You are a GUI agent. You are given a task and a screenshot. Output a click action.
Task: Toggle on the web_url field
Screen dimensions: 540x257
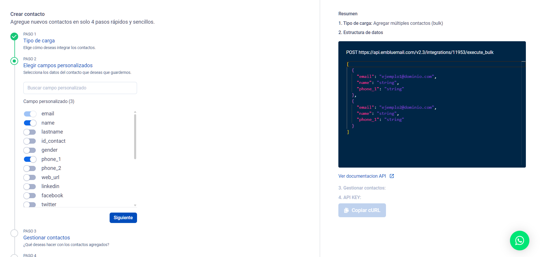click(30, 177)
